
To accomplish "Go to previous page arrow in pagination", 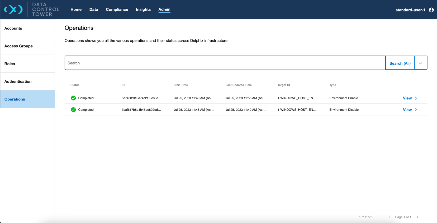I will [x=389, y=217].
